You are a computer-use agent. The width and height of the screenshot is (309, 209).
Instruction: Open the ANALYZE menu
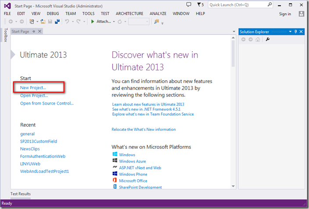click(x=158, y=14)
